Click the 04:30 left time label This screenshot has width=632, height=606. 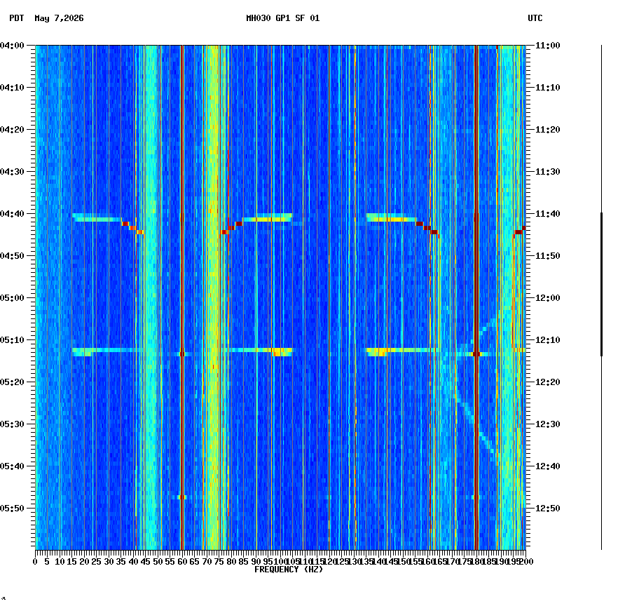point(12,172)
